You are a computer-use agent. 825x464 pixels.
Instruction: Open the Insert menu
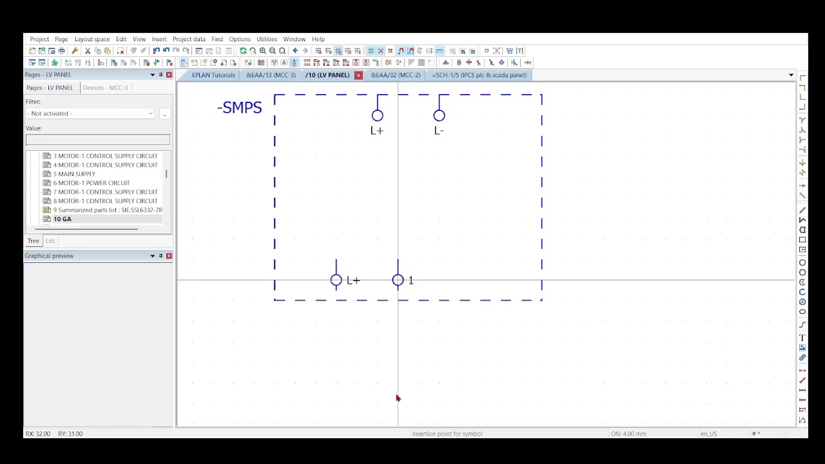click(x=159, y=39)
